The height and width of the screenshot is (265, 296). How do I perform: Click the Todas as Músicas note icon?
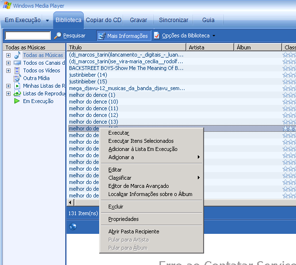click(x=17, y=55)
